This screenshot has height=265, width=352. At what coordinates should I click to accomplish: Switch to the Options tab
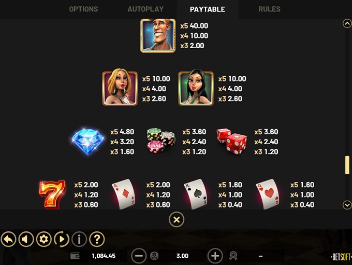pyautogui.click(x=83, y=9)
